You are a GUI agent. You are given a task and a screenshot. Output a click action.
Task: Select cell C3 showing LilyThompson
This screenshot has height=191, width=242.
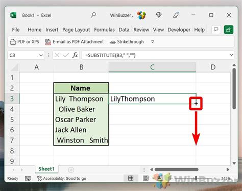coord(152,99)
